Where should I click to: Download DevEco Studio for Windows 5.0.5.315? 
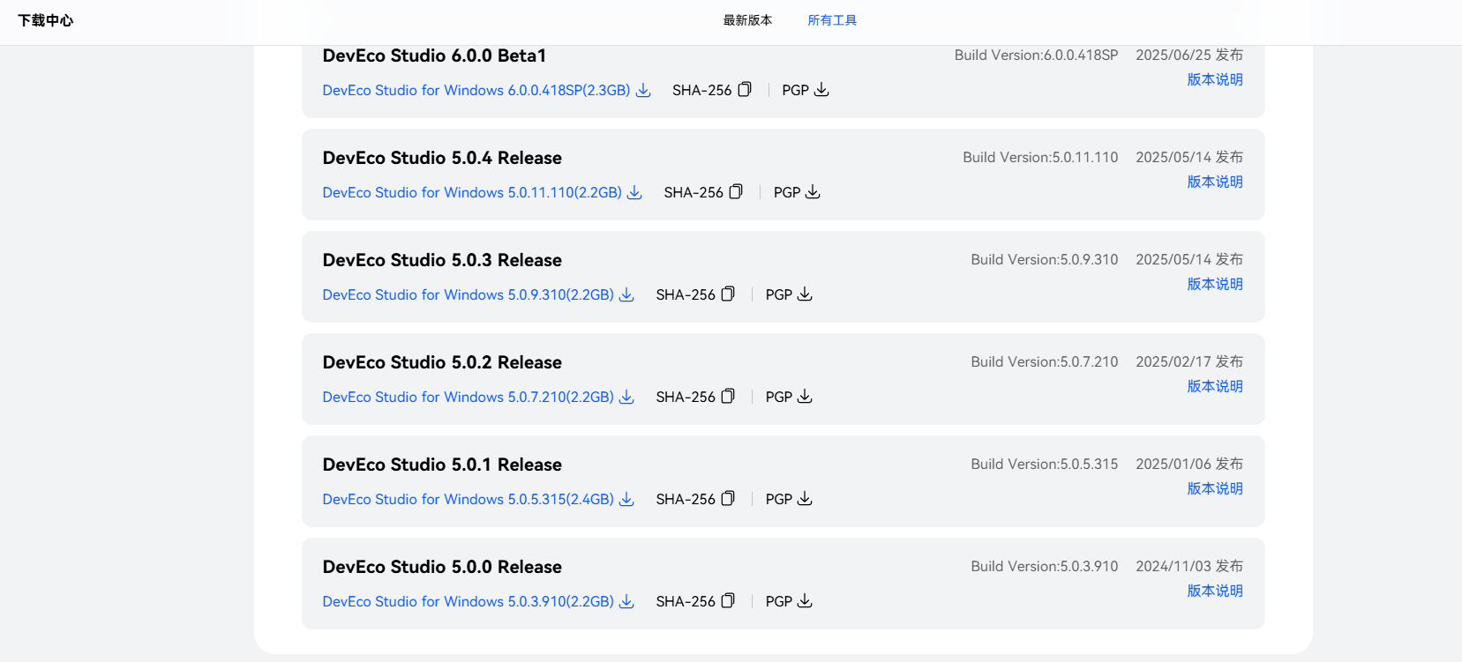pos(477,499)
